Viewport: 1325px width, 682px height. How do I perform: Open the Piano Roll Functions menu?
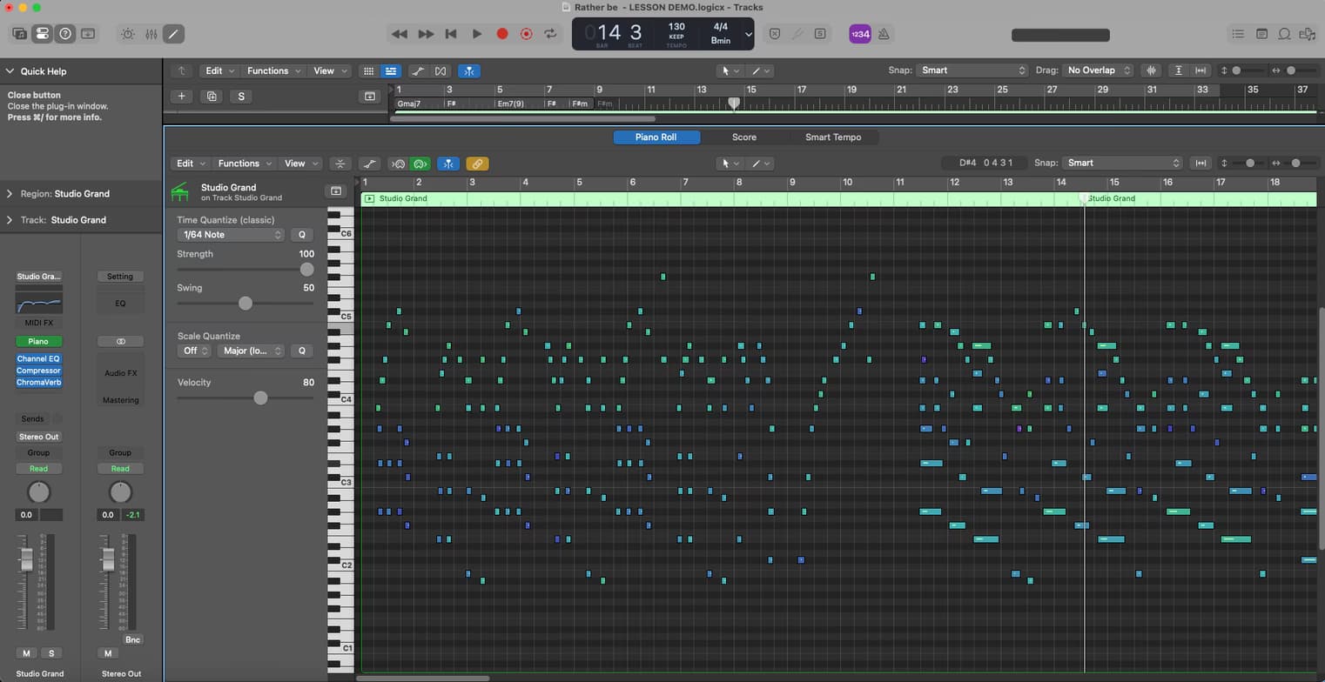pyautogui.click(x=245, y=164)
